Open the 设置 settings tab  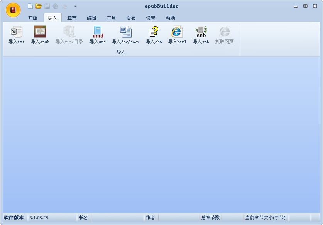click(x=150, y=17)
